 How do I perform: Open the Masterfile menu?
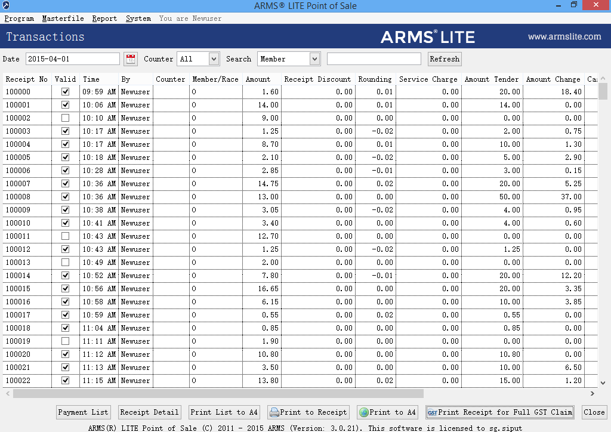[63, 18]
